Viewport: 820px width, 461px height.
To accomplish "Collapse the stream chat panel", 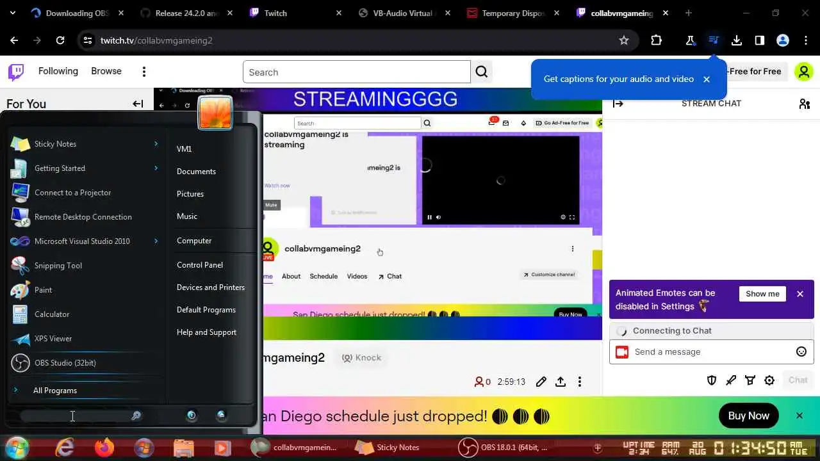I will tap(618, 104).
